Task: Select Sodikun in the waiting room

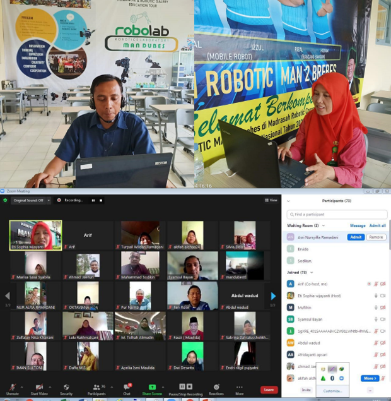Action: [x=336, y=261]
